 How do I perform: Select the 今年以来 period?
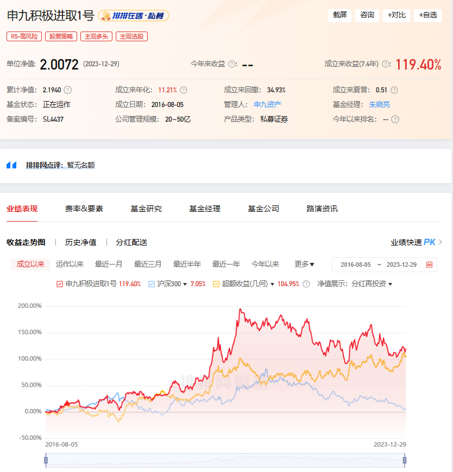265,265
